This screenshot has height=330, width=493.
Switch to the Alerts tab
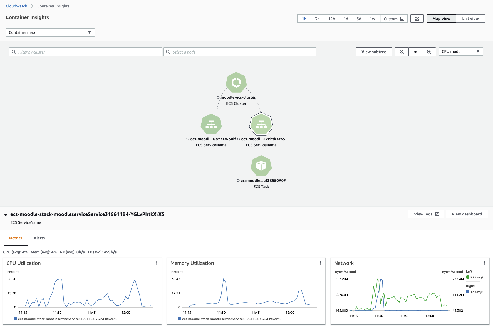[39, 238]
